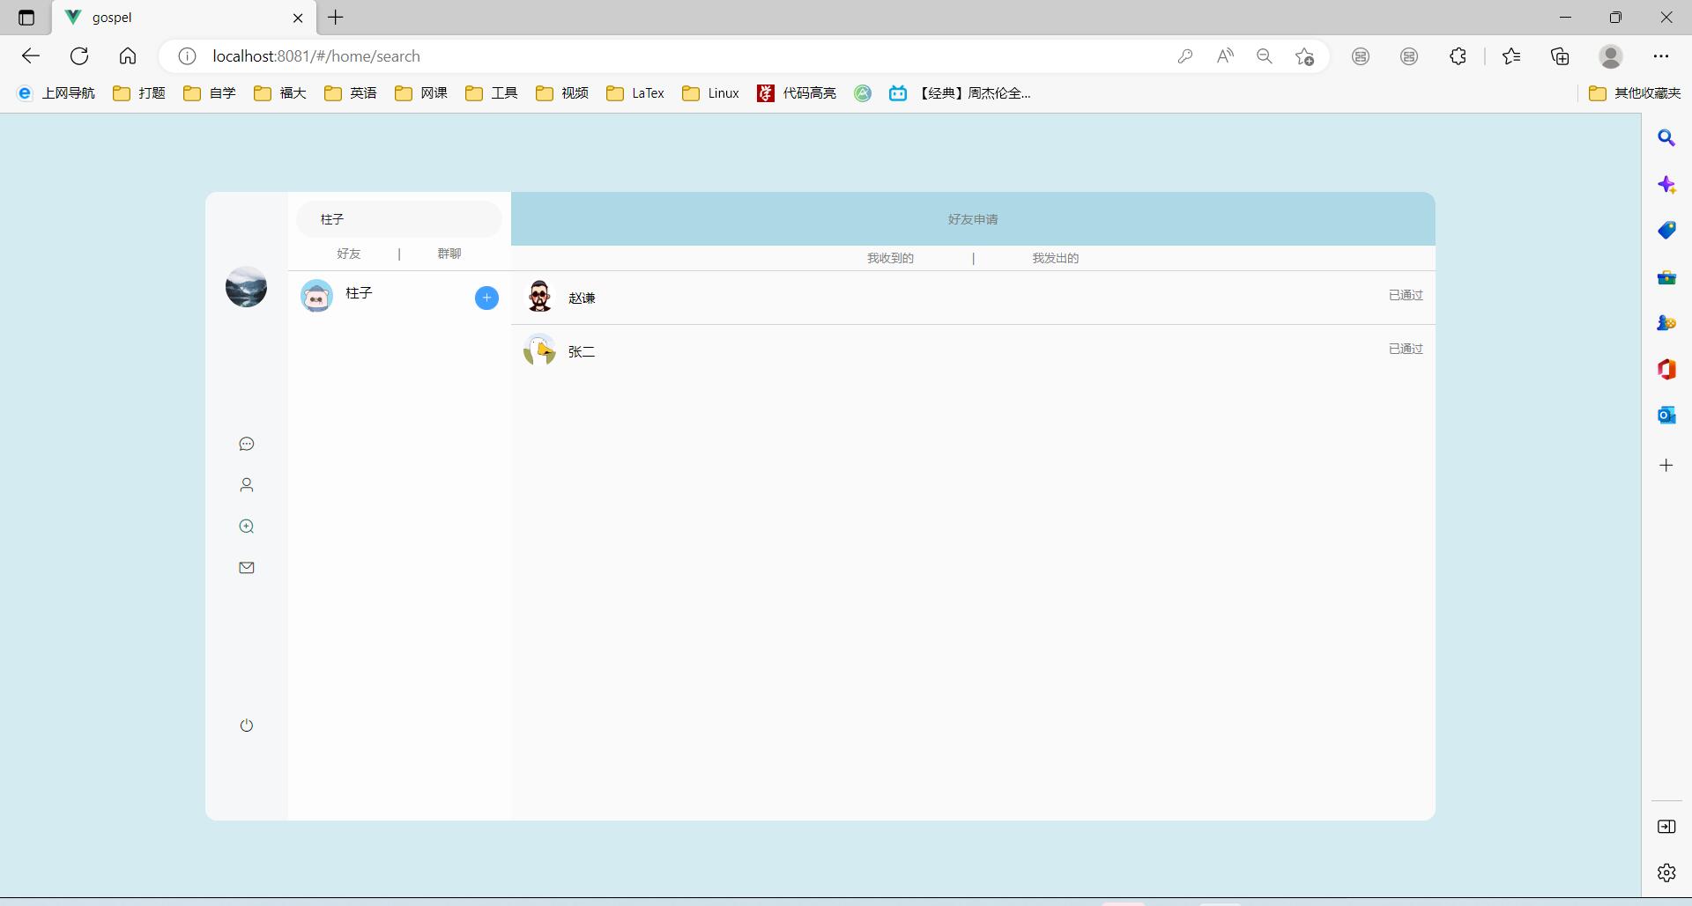Click 已通过 status on 赵谦's row

[x=1406, y=295]
